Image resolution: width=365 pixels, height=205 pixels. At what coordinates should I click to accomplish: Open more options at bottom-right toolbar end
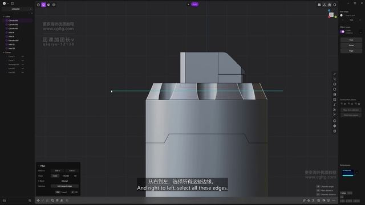(x=334, y=200)
